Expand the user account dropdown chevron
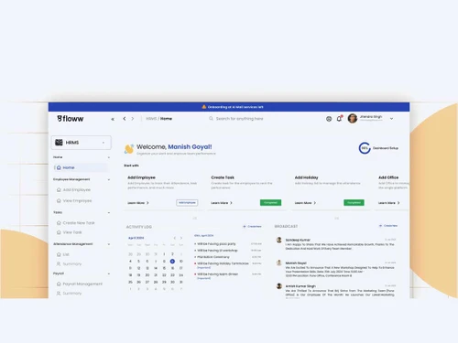The width and height of the screenshot is (458, 343). click(391, 119)
